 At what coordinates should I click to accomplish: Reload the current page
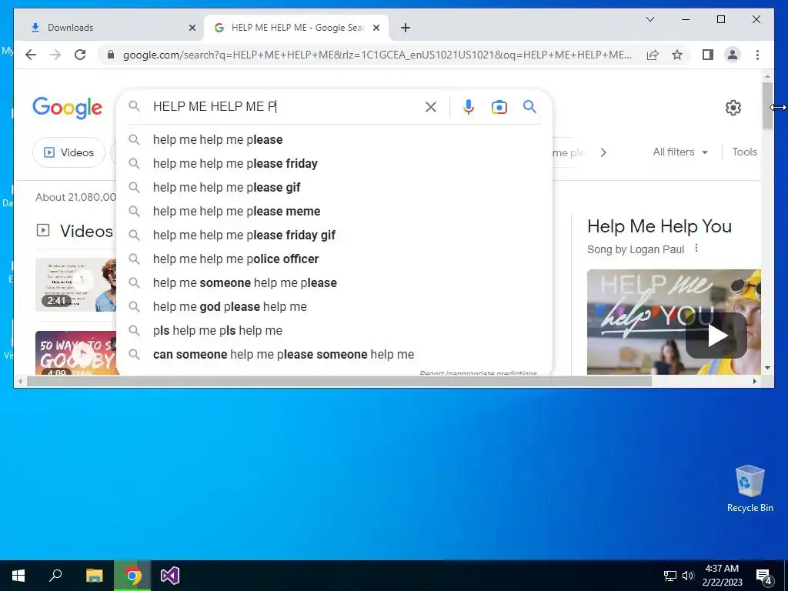pyautogui.click(x=80, y=55)
